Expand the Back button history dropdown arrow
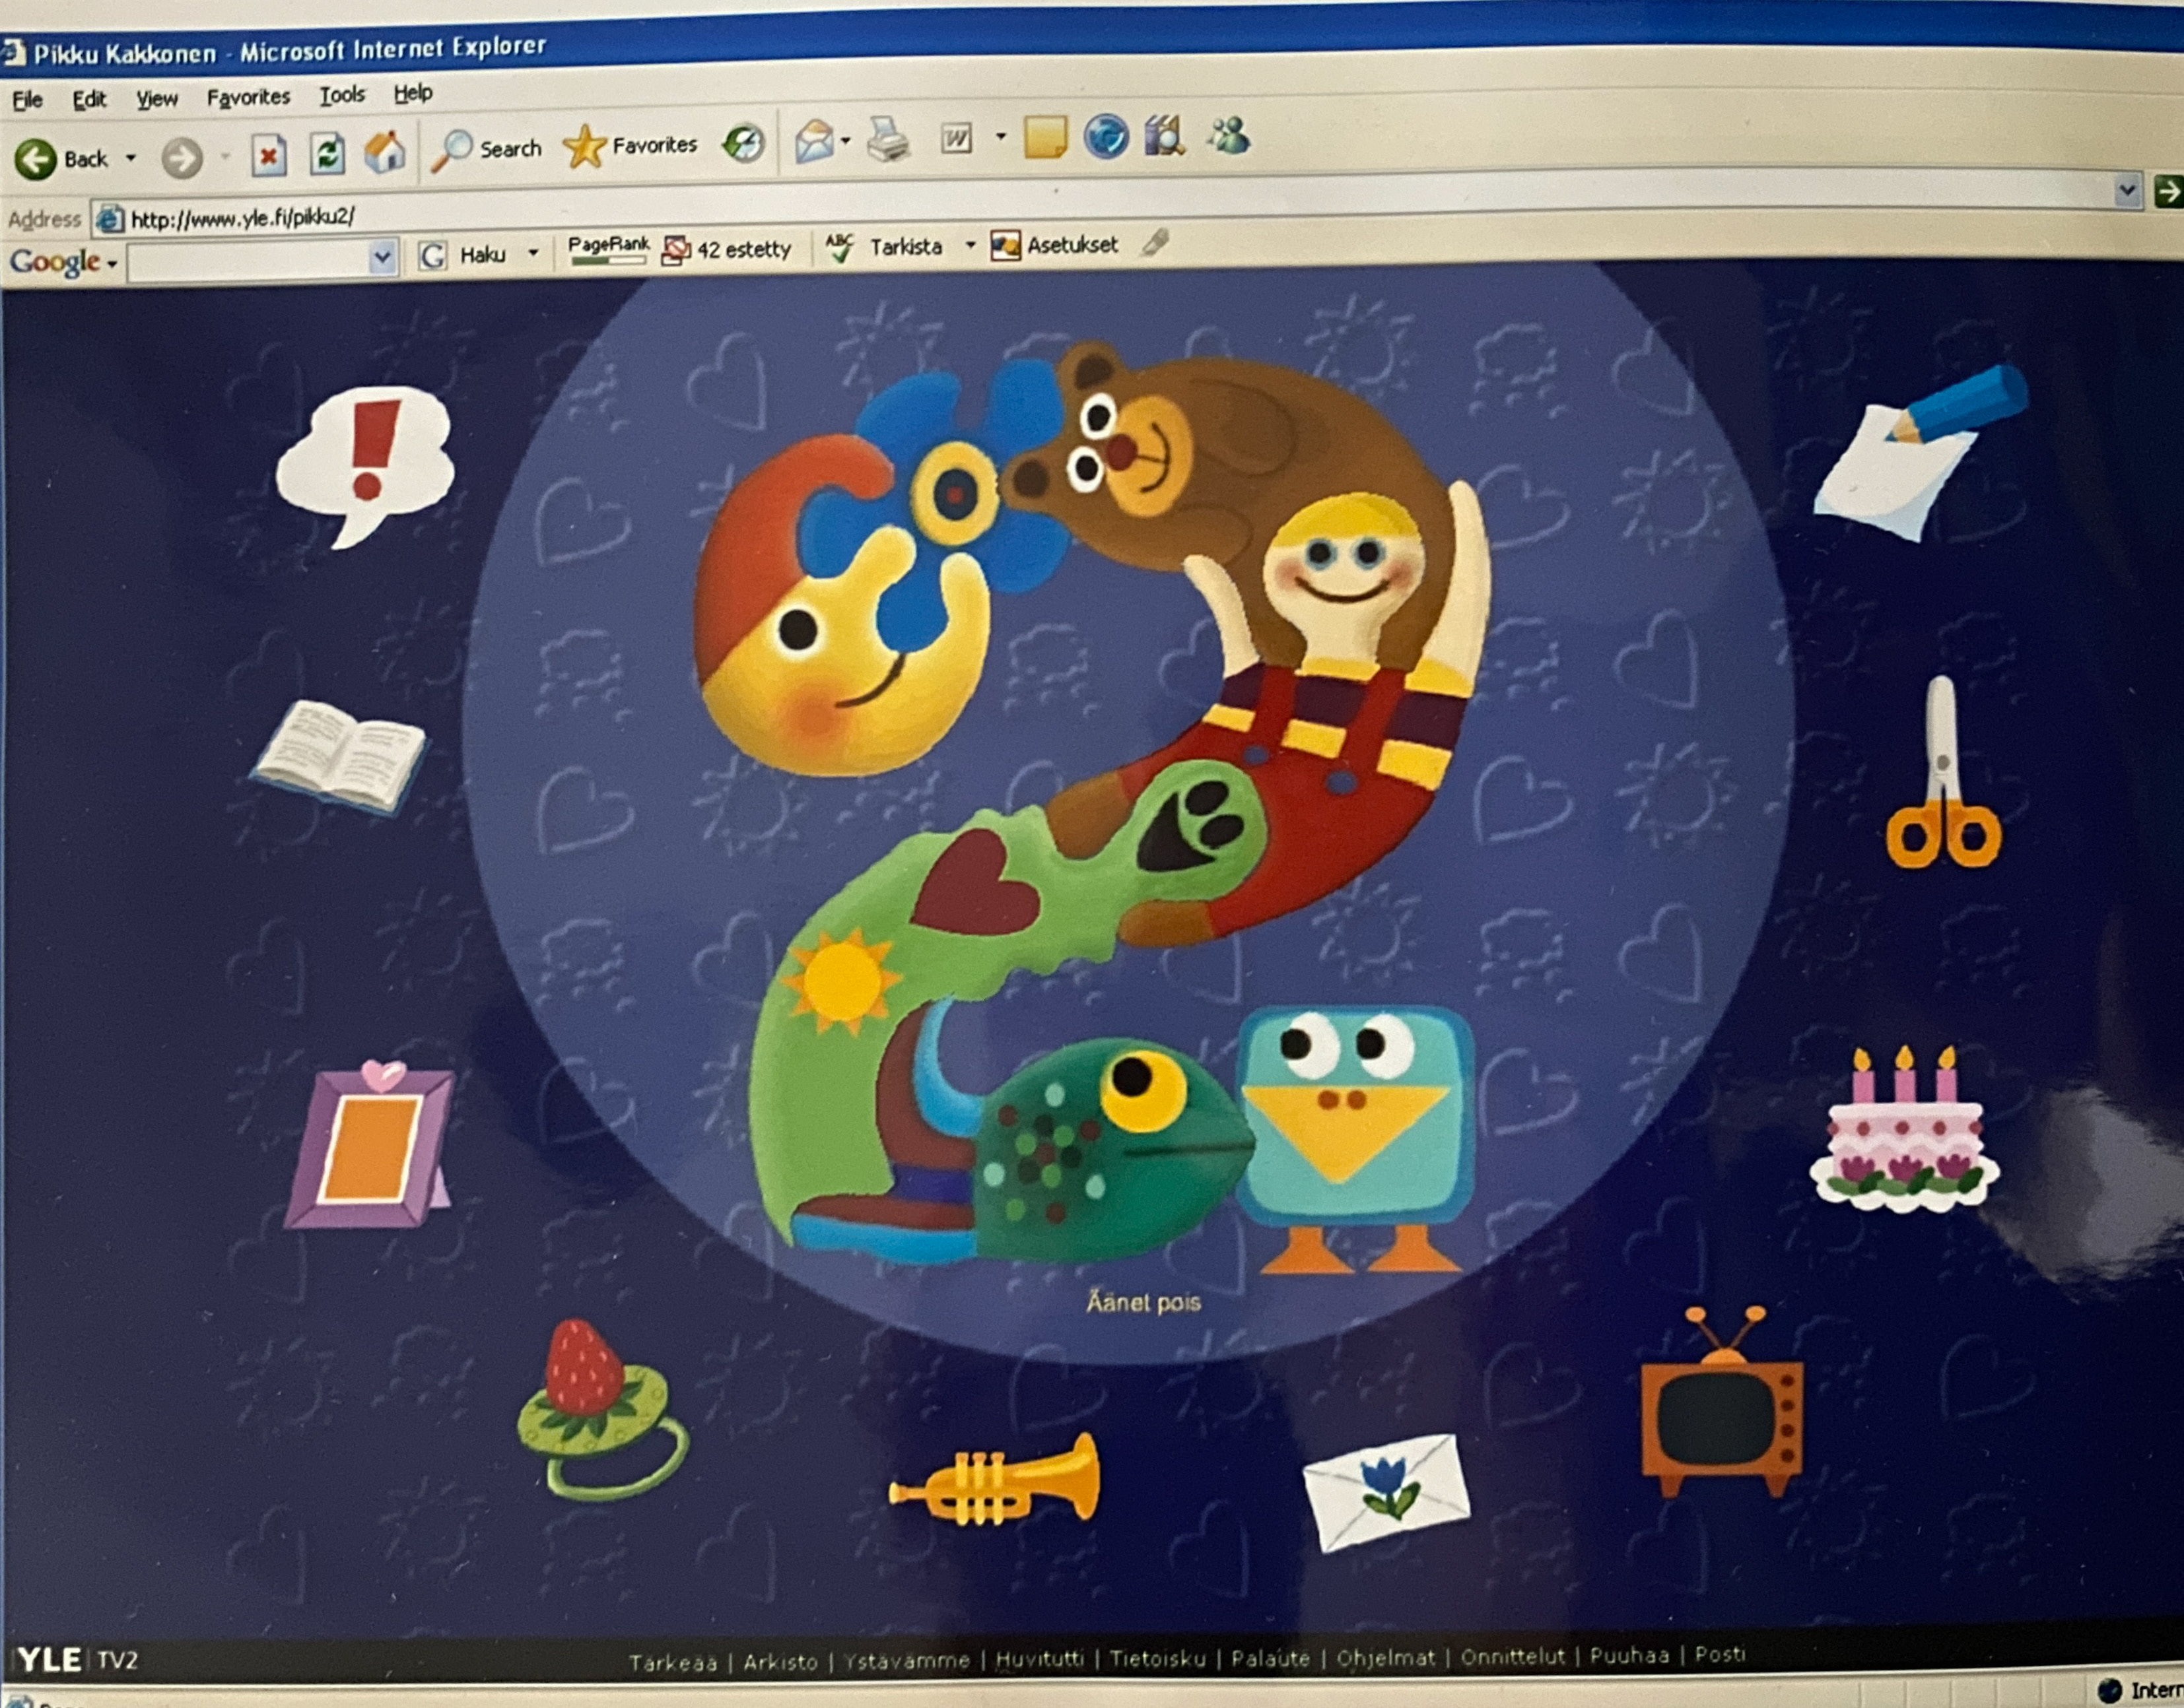Viewport: 2184px width, 1708px height. tap(130, 158)
